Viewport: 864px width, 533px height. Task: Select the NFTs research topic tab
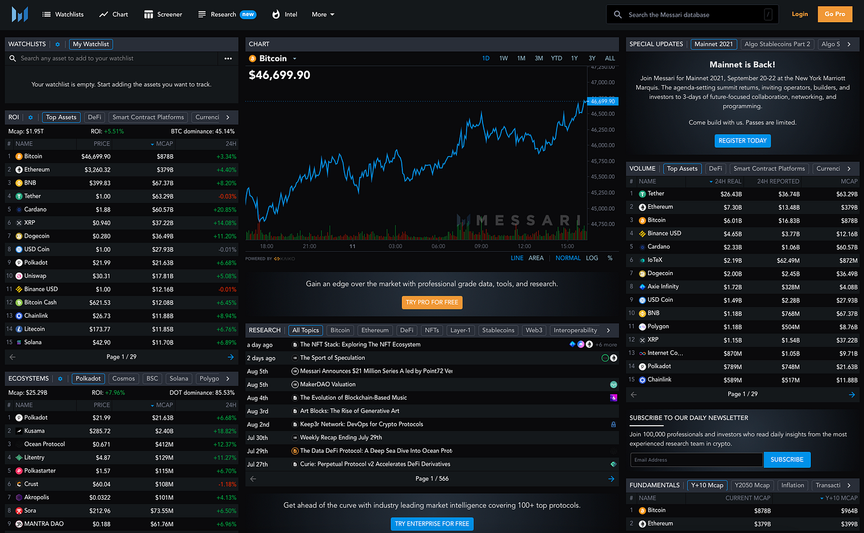432,330
